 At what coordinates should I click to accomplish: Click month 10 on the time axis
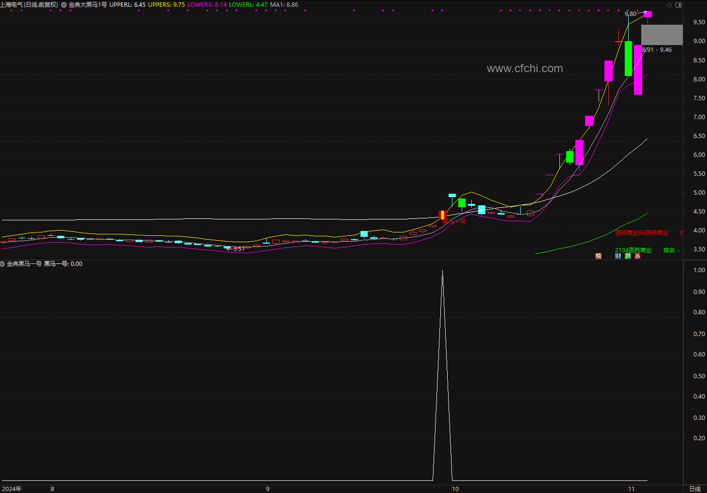pyautogui.click(x=455, y=489)
